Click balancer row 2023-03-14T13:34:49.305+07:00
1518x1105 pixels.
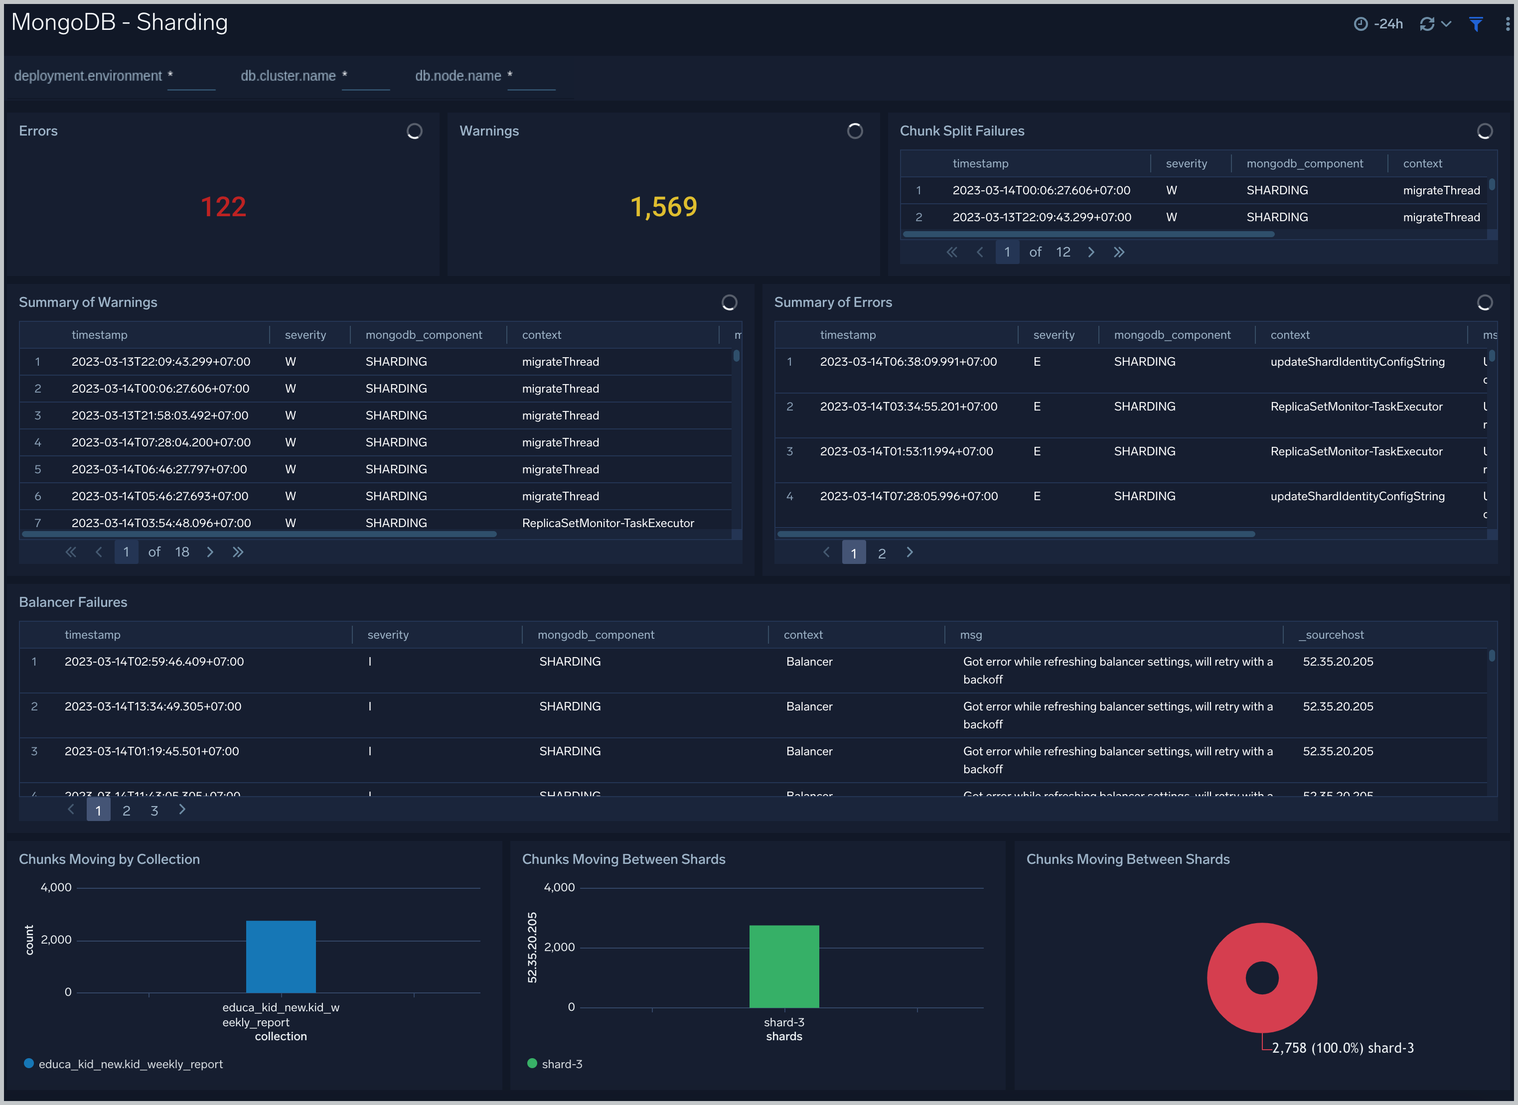tap(754, 715)
